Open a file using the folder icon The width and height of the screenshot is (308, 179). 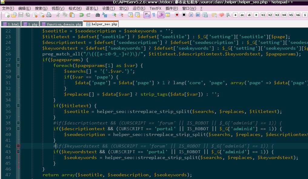tap(14, 15)
